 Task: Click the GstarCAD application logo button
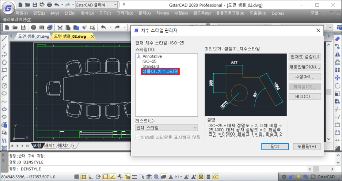(8, 6)
